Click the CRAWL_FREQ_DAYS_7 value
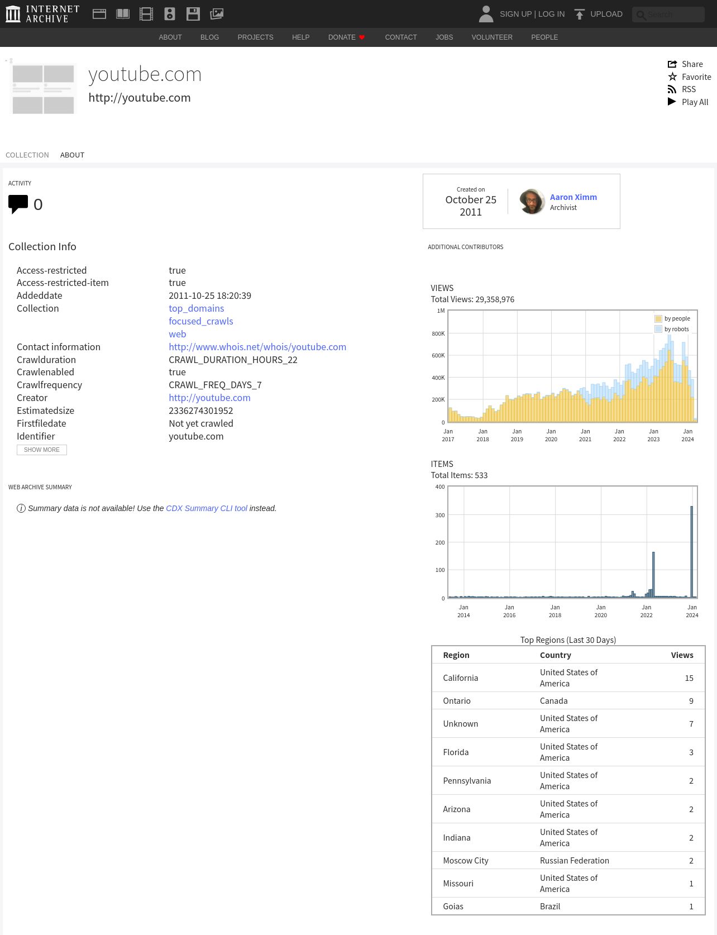The width and height of the screenshot is (717, 935). pos(215,385)
